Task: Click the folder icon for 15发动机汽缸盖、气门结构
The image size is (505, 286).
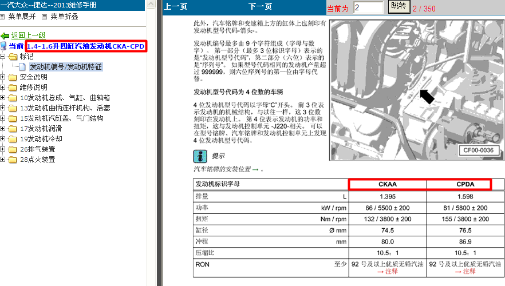Action: 13,118
